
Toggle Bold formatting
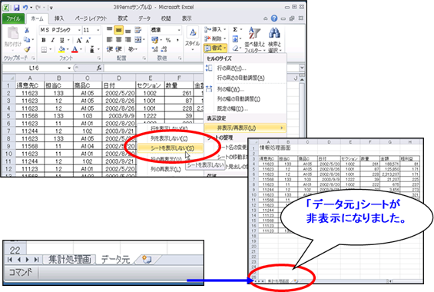pos(44,40)
